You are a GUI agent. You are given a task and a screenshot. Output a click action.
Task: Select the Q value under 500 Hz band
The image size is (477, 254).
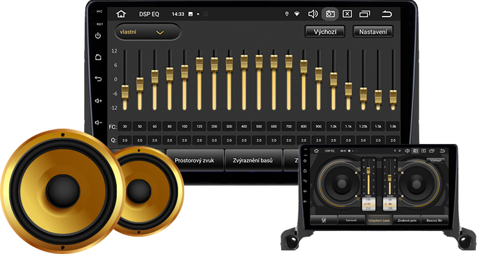pyautogui.click(x=259, y=140)
